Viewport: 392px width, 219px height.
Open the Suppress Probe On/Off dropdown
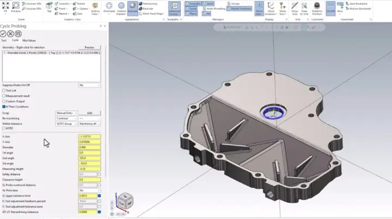pos(89,85)
